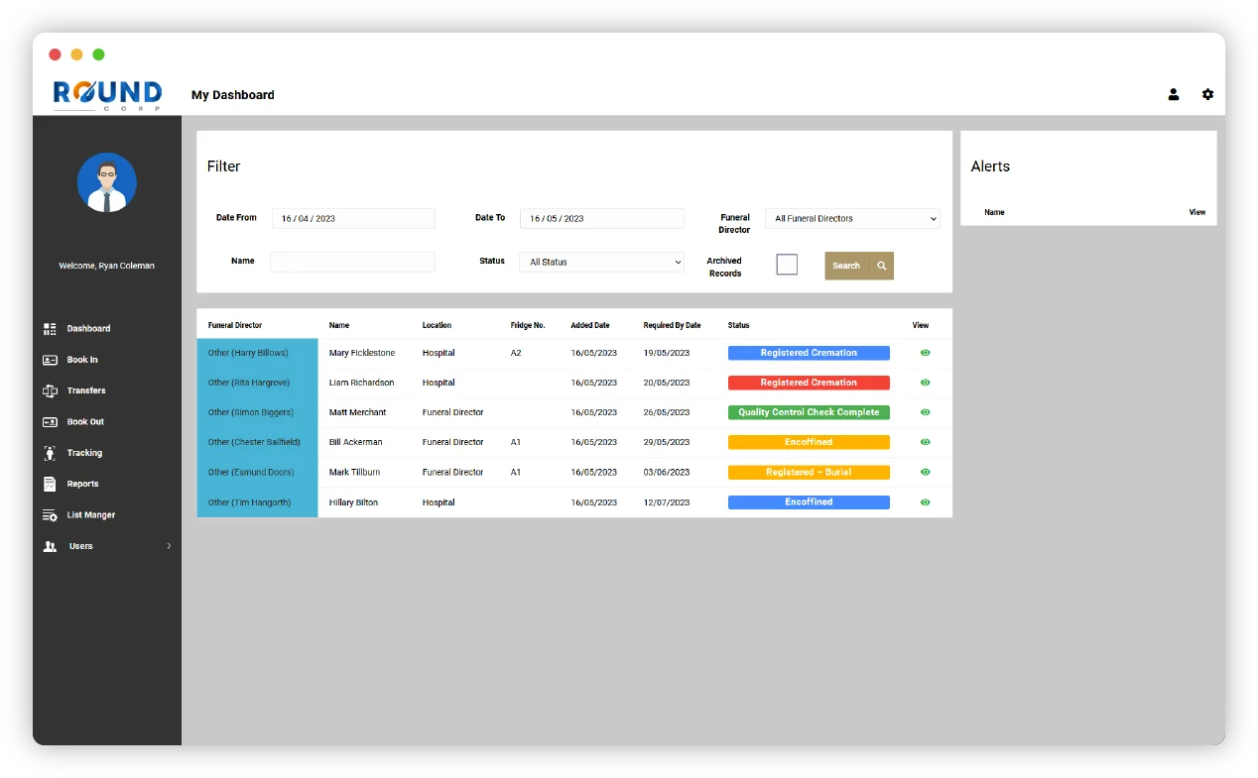Click the Funeral Director column header

pos(235,325)
